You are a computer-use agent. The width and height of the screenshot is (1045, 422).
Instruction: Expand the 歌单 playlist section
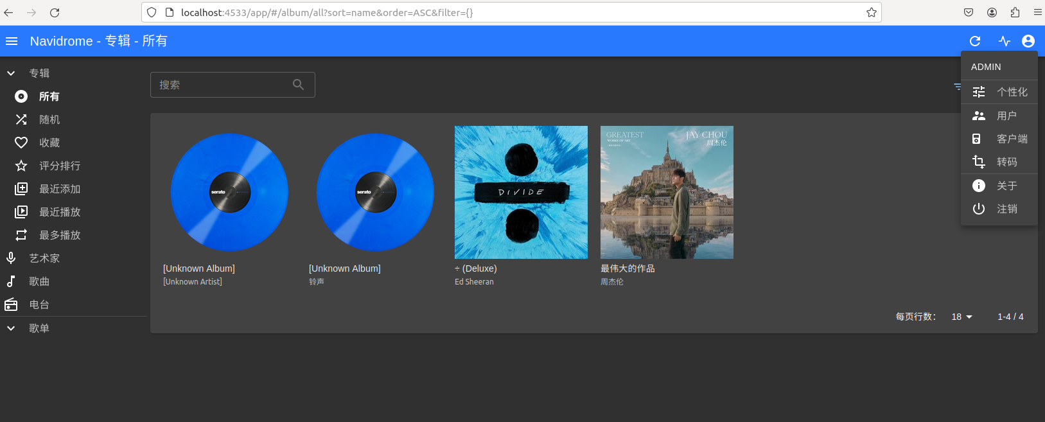(11, 328)
